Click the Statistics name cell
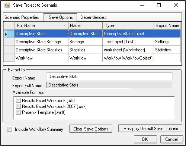 85,50
